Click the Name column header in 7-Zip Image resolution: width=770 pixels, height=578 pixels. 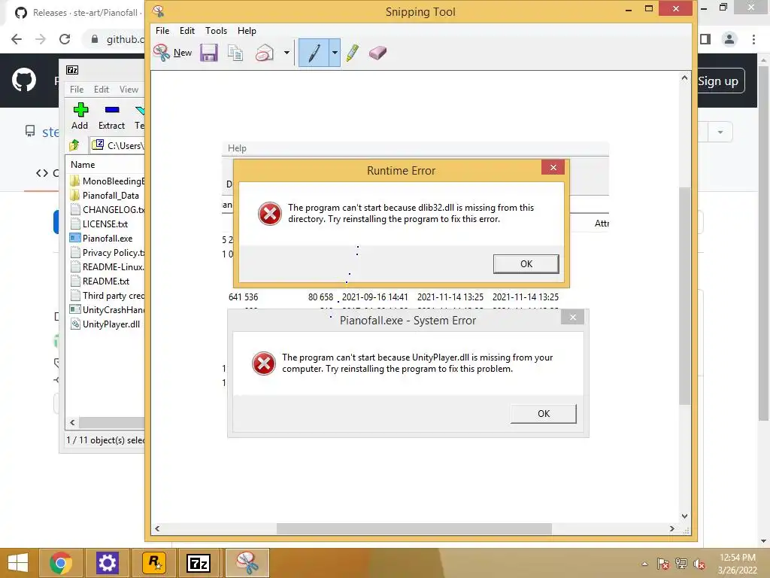(x=83, y=165)
